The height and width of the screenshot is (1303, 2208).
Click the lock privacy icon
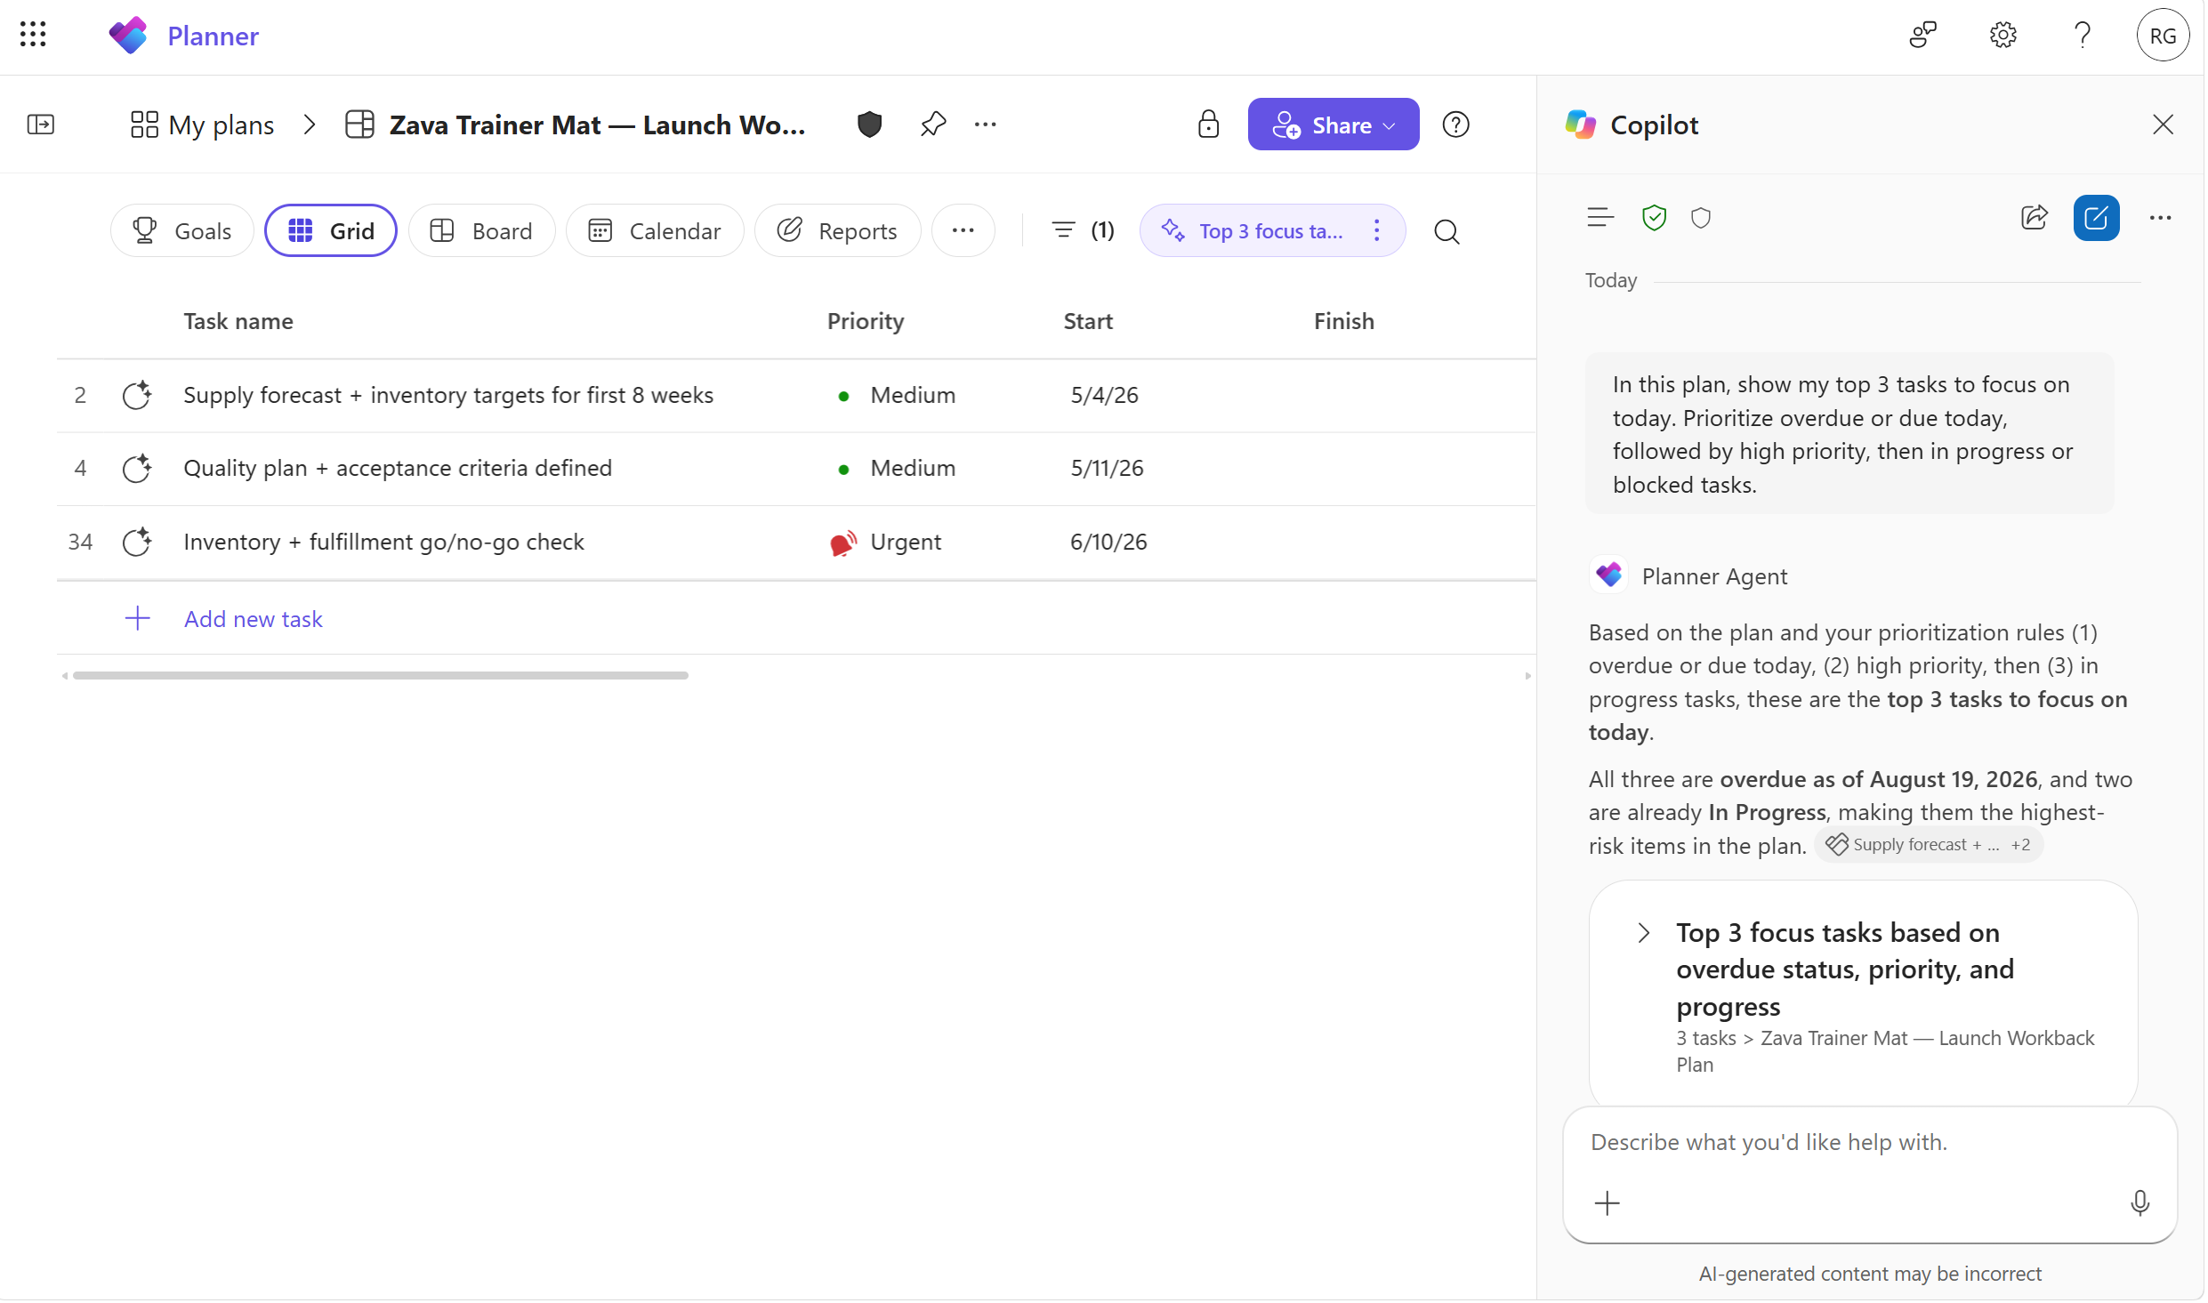[1208, 125]
